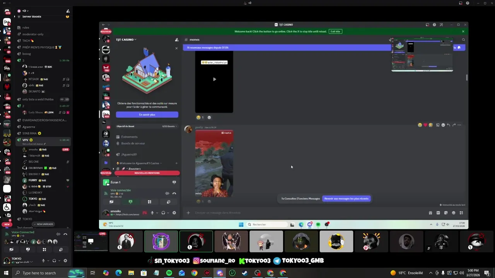Close the house illustration promo card

pyautogui.click(x=176, y=48)
